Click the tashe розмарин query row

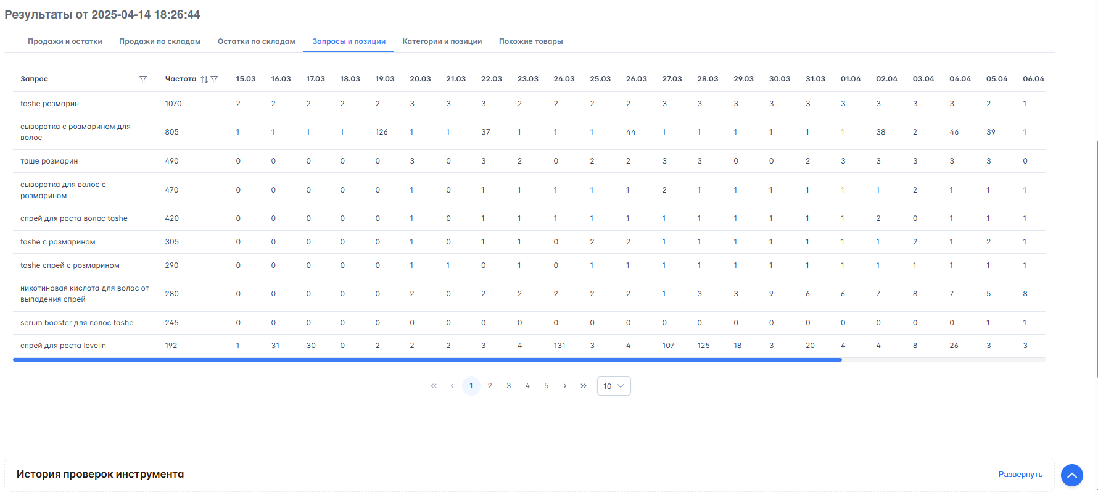tap(49, 104)
